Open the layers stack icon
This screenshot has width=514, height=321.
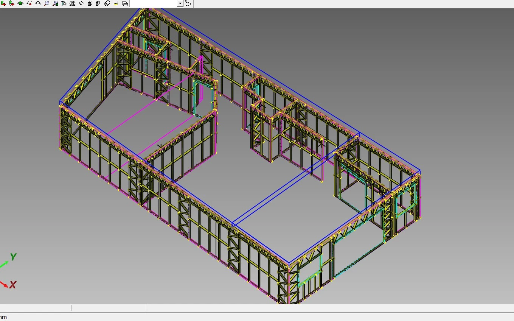[x=124, y=3]
